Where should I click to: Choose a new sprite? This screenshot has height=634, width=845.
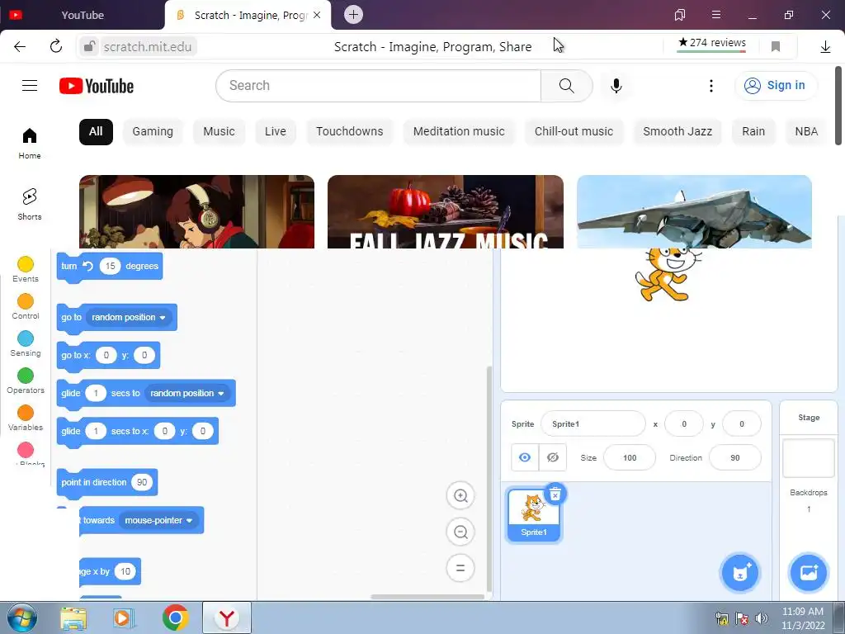(x=740, y=573)
